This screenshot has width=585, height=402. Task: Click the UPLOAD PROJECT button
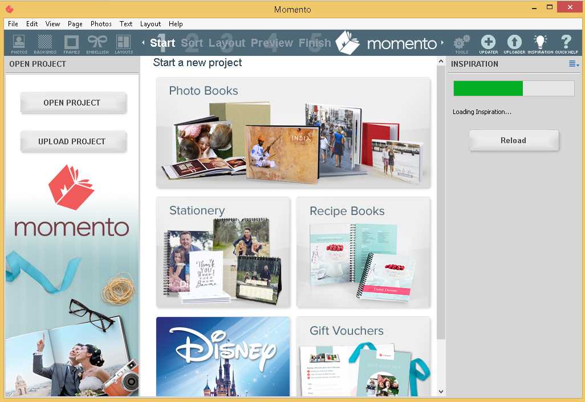pos(74,141)
